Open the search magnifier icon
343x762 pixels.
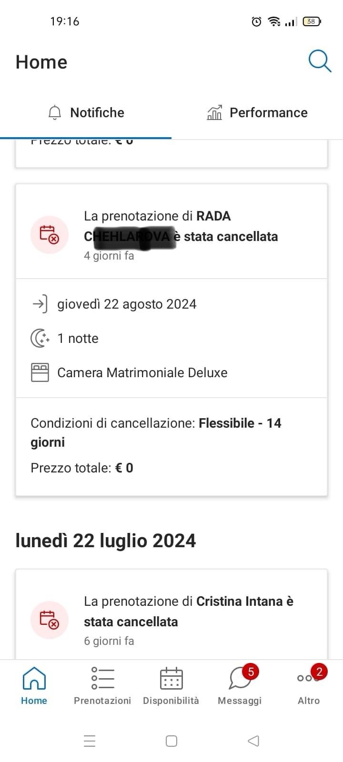click(320, 61)
